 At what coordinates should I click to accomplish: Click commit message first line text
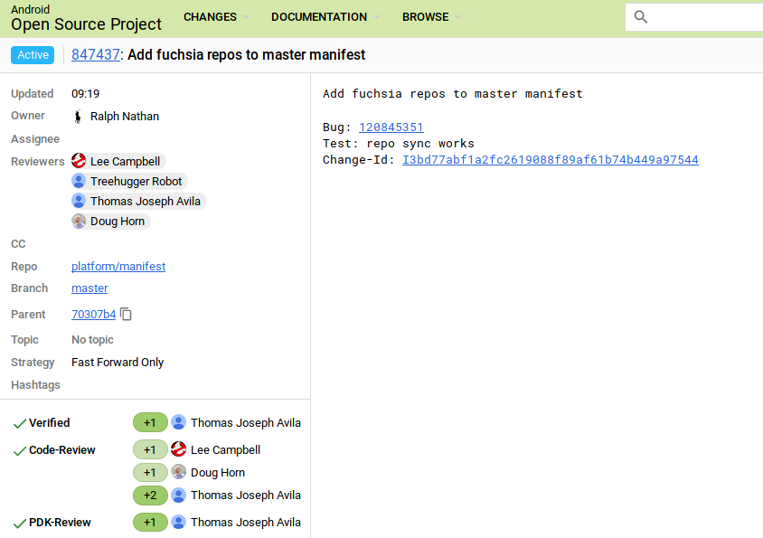tap(453, 93)
